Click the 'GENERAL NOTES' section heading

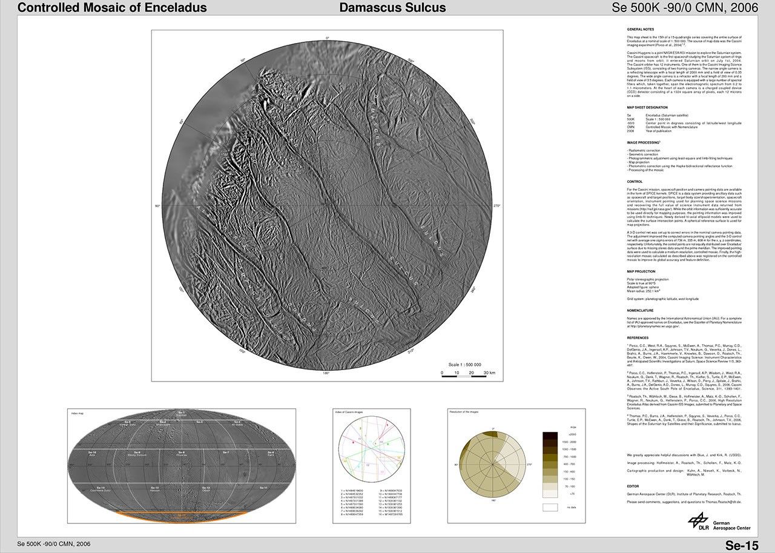641,29
